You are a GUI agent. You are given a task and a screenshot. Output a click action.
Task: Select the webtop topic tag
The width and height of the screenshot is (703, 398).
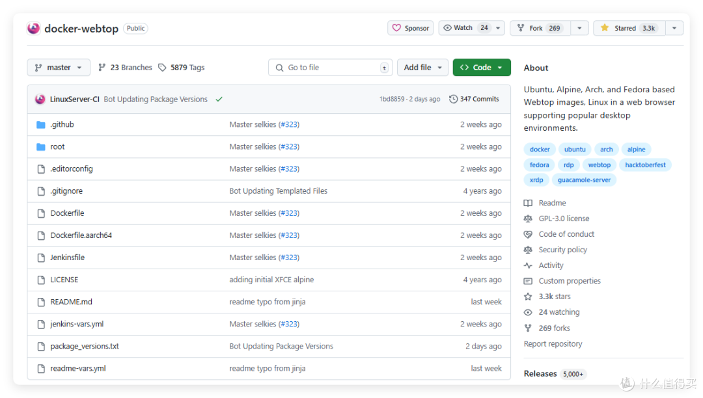[x=600, y=165]
